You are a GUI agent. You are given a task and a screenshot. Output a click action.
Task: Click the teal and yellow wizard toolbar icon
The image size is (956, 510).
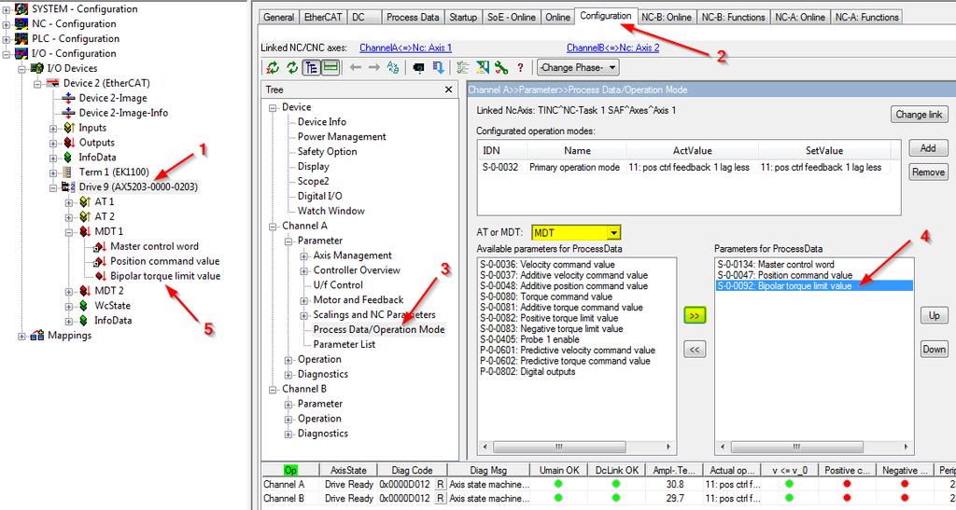click(x=483, y=67)
